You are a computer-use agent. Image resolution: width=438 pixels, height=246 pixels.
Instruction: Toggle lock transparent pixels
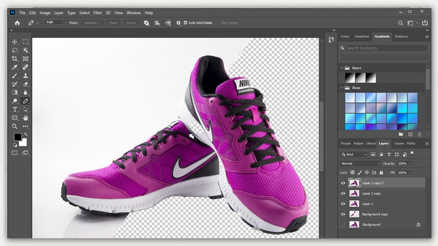[353, 173]
